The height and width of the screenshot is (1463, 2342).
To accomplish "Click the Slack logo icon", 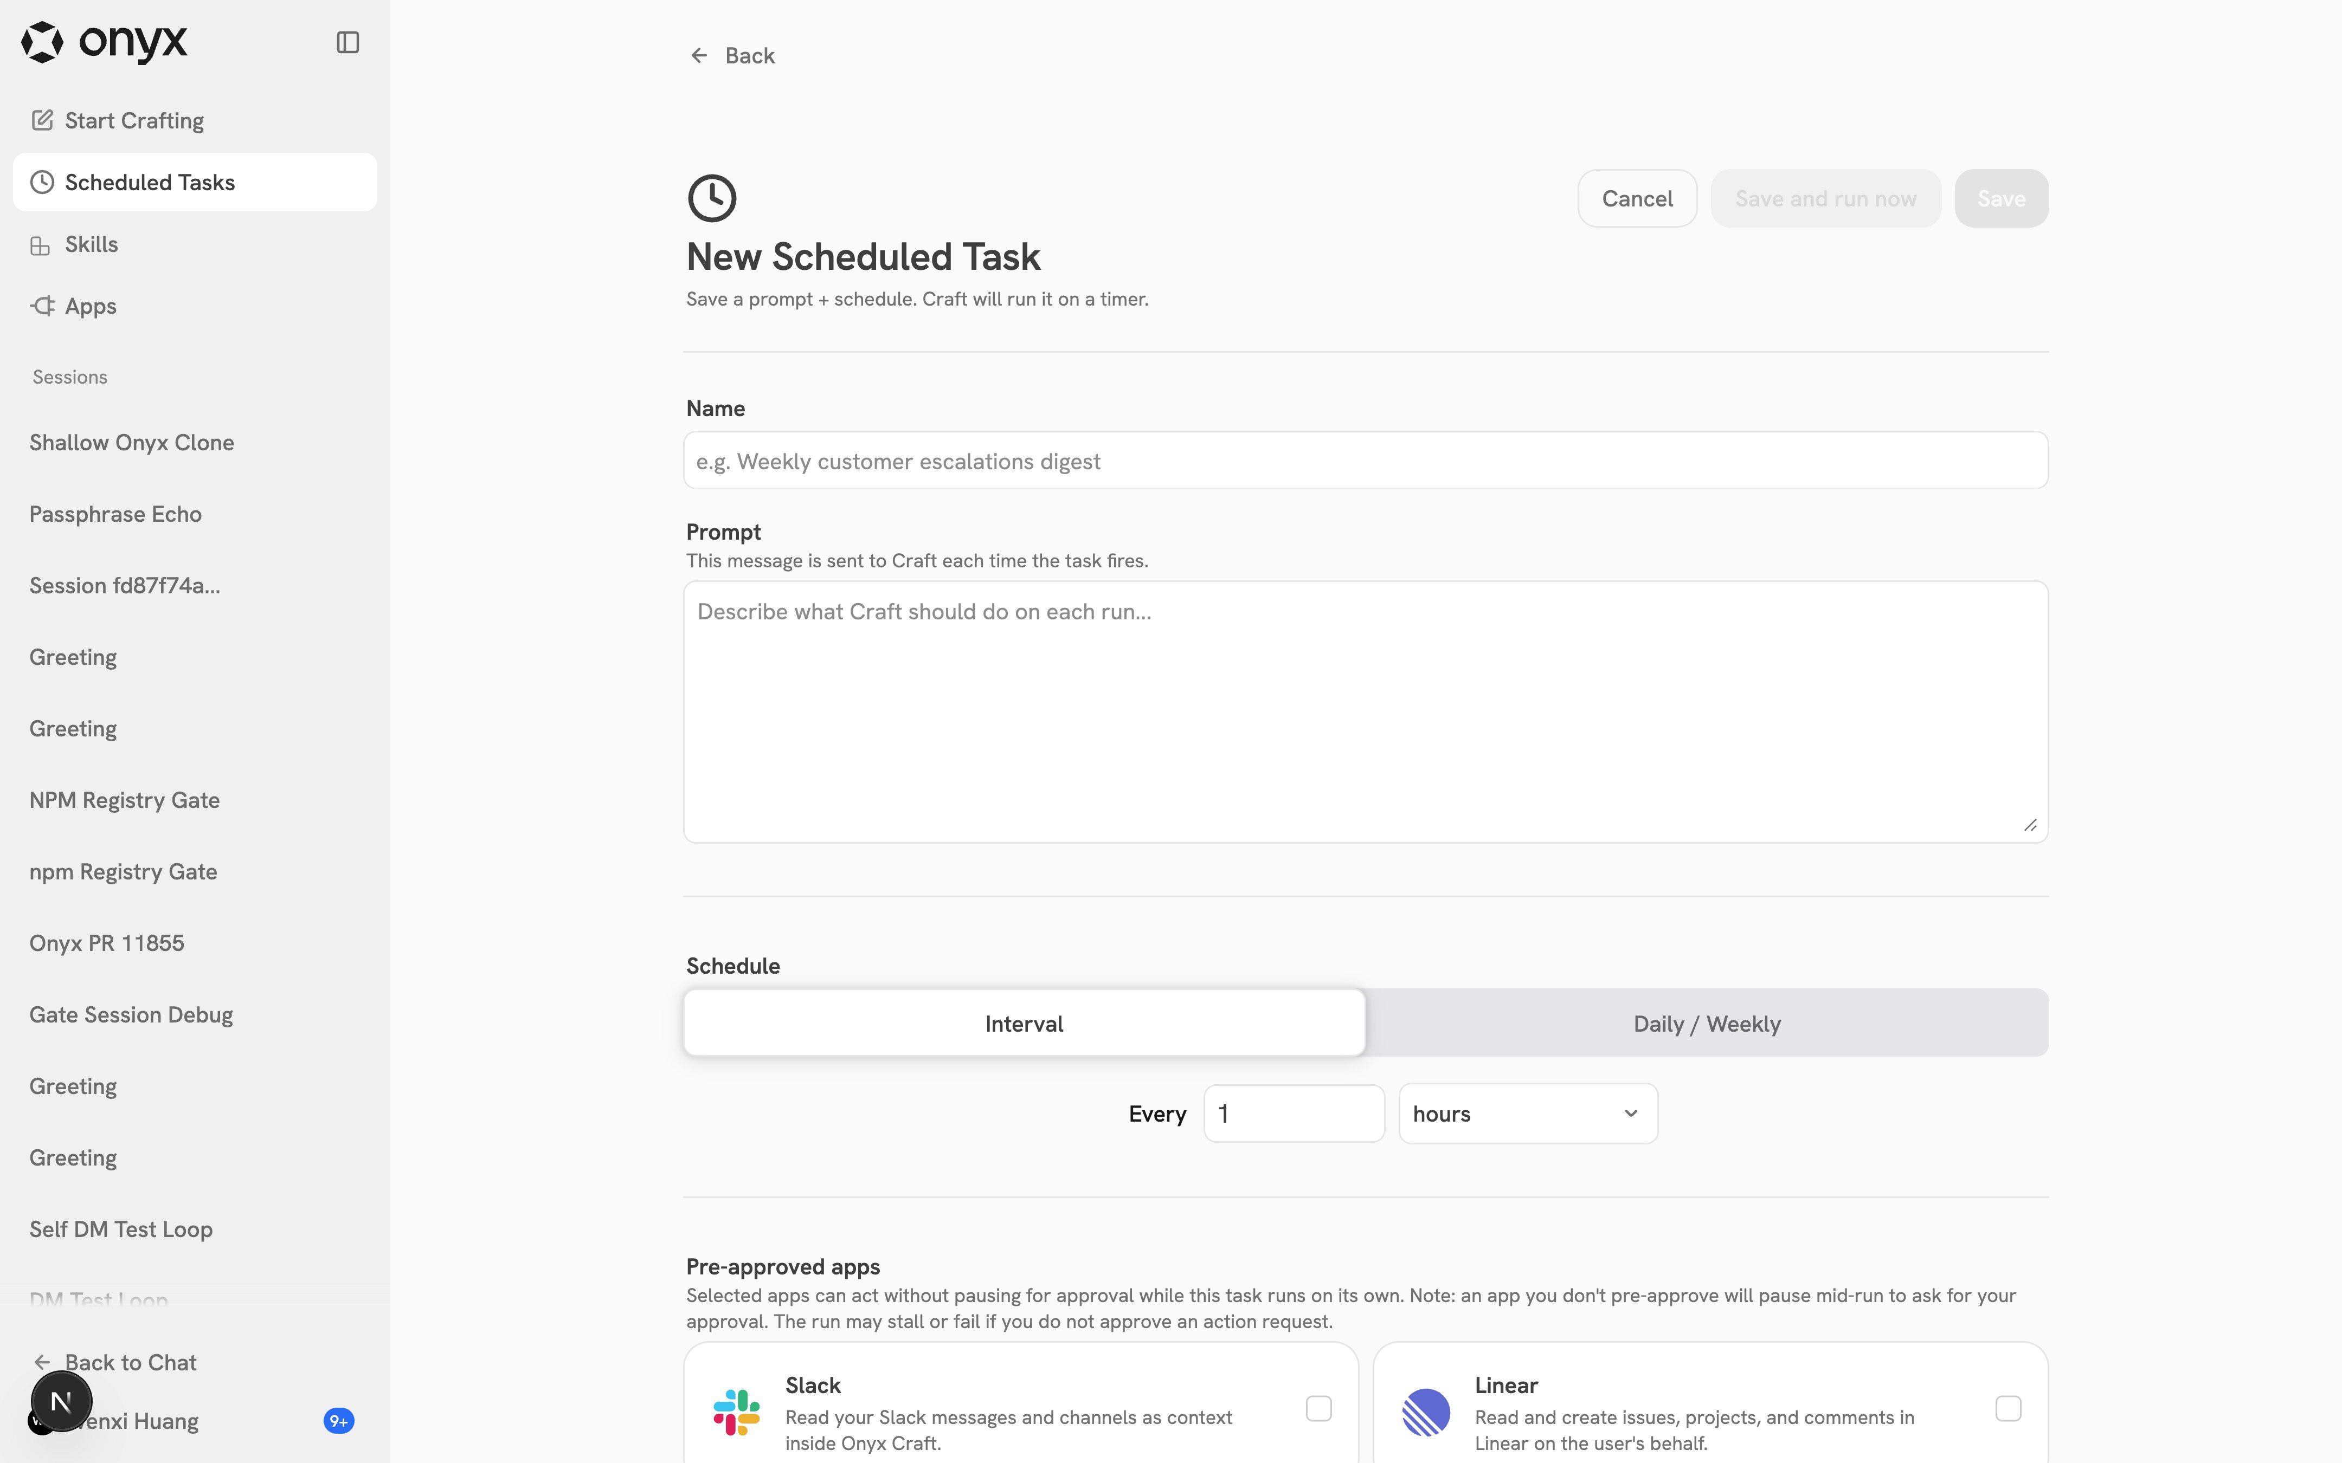I will (736, 1413).
